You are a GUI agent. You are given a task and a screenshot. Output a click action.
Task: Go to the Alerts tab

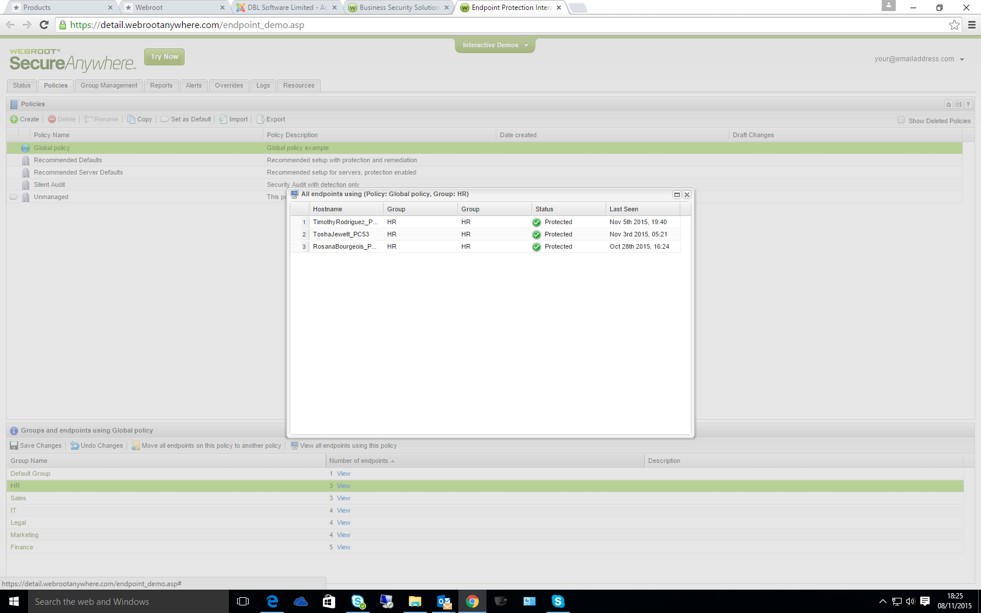[194, 86]
